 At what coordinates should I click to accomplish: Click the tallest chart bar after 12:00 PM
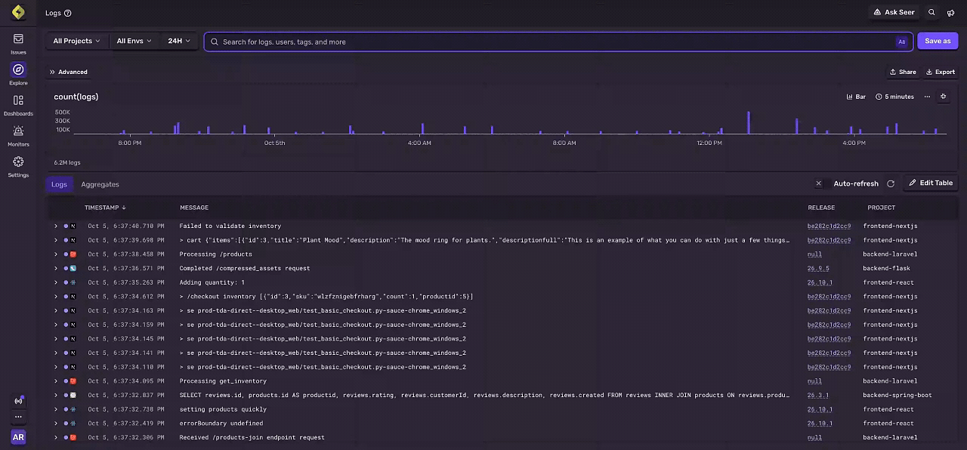[x=749, y=123]
